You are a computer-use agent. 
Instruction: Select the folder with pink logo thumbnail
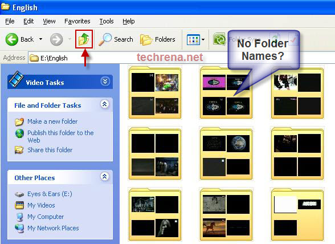tap(226, 92)
